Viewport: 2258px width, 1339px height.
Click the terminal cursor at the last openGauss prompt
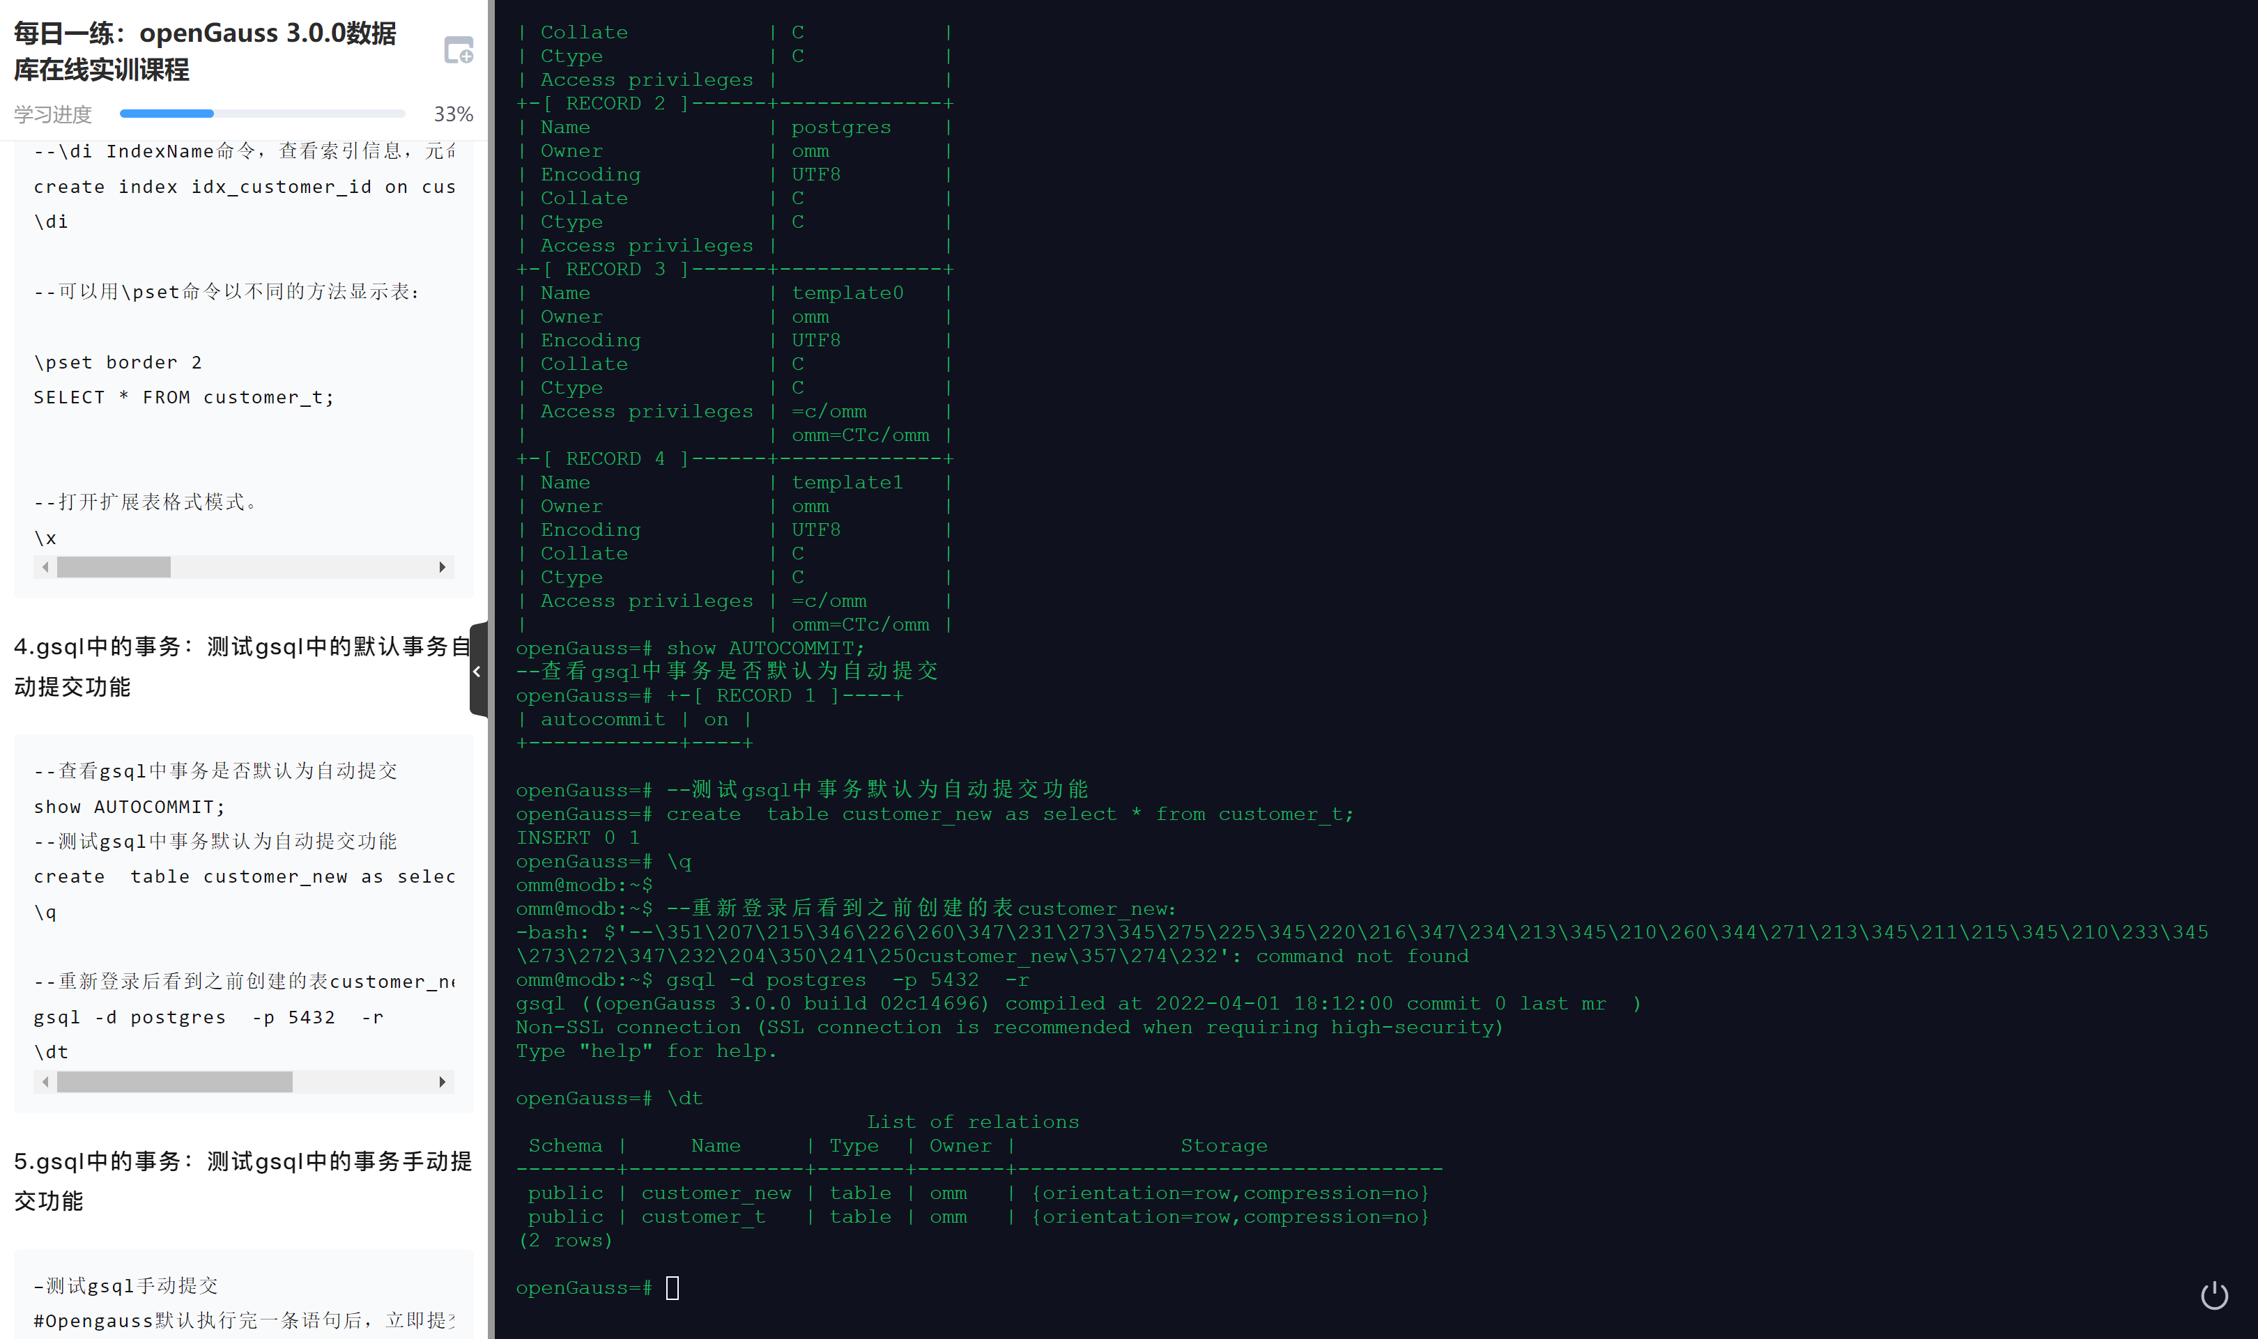[673, 1287]
